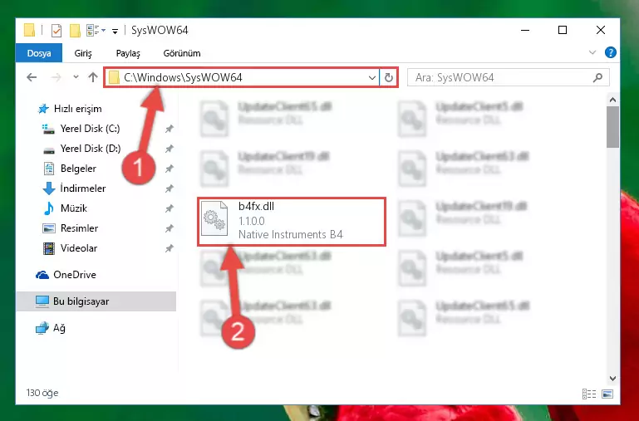Click the vertical scrollbar thumb
This screenshot has height=421, width=639.
point(612,127)
